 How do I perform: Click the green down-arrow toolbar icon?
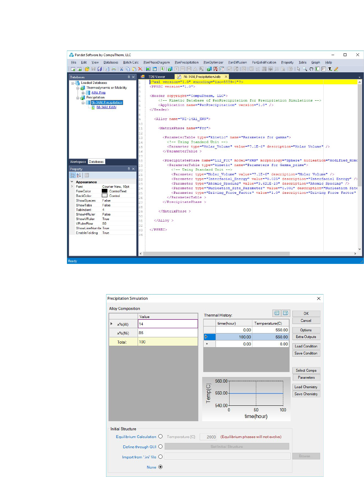pos(162,69)
